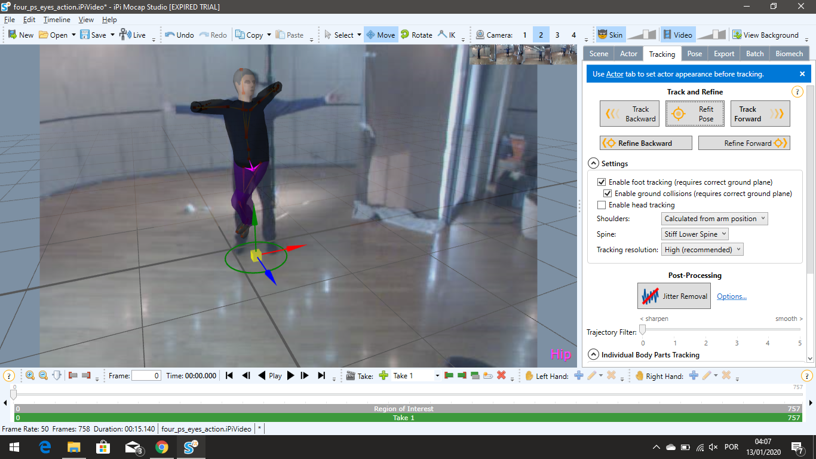Collapse the Settings section
The image size is (816, 459).
click(x=593, y=163)
